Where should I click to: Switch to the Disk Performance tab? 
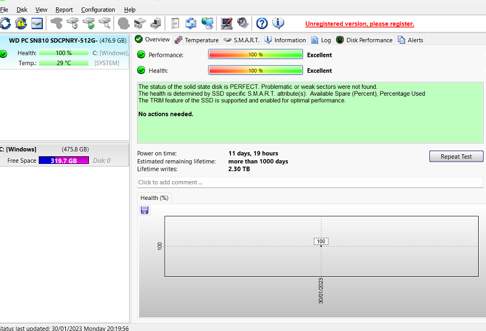(365, 40)
